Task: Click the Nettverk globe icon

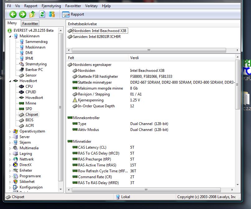Action: pos(16,159)
